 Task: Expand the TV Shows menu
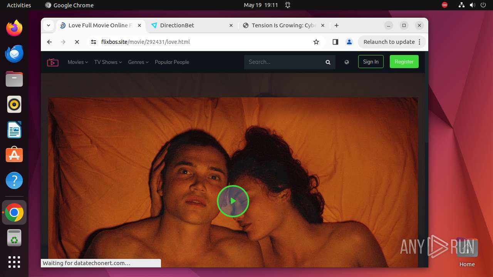click(x=108, y=62)
